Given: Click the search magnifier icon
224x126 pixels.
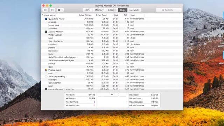Looking at the screenshot, I should pos(163,10).
